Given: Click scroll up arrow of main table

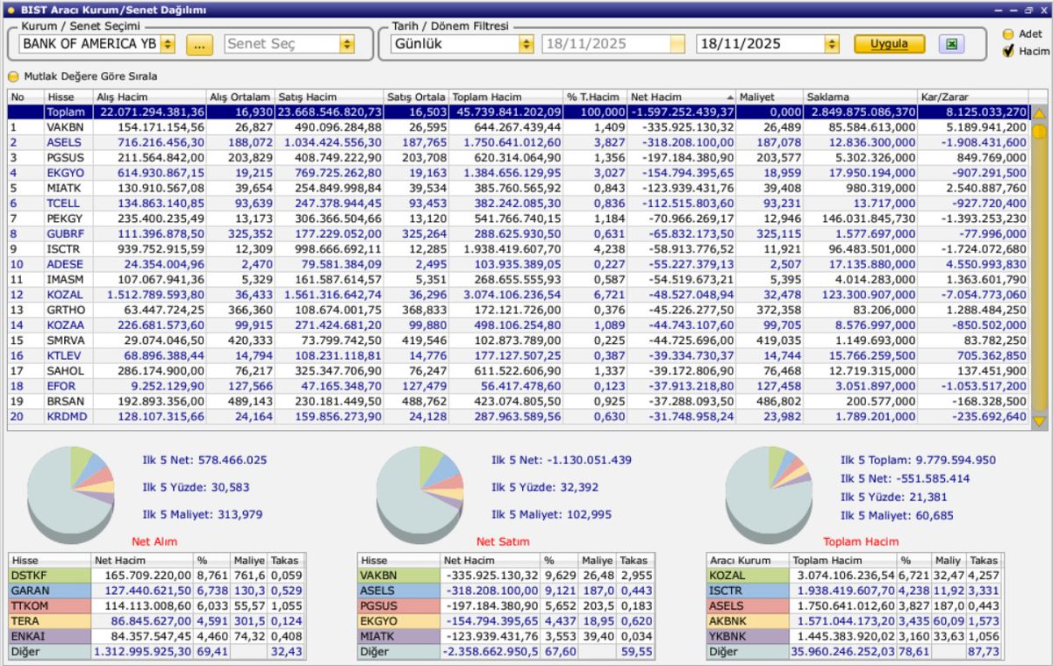Looking at the screenshot, I should coord(1039,113).
